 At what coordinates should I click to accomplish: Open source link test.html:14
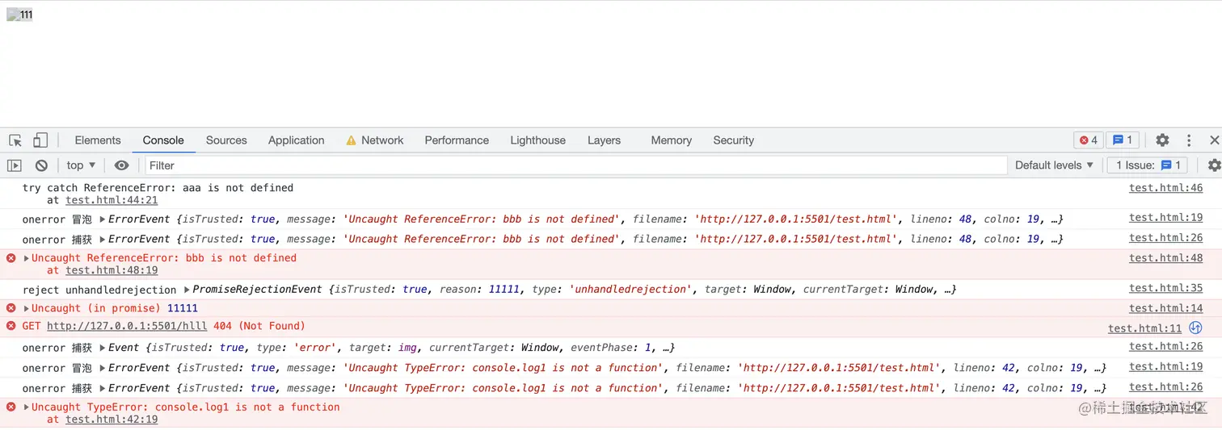pyautogui.click(x=1165, y=308)
